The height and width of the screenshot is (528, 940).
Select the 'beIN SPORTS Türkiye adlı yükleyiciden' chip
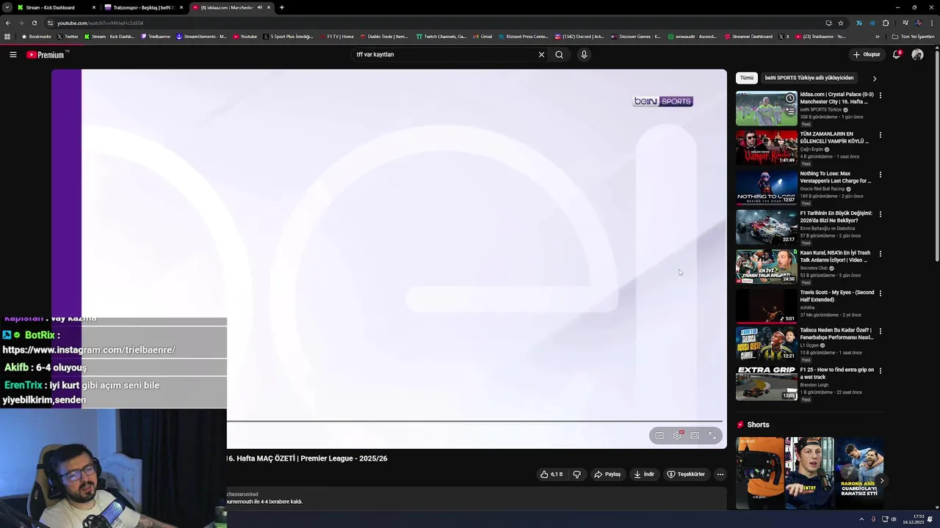coord(809,78)
